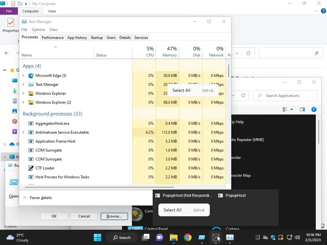Switch to the Performance tab
The image size is (327, 245).
53,38
